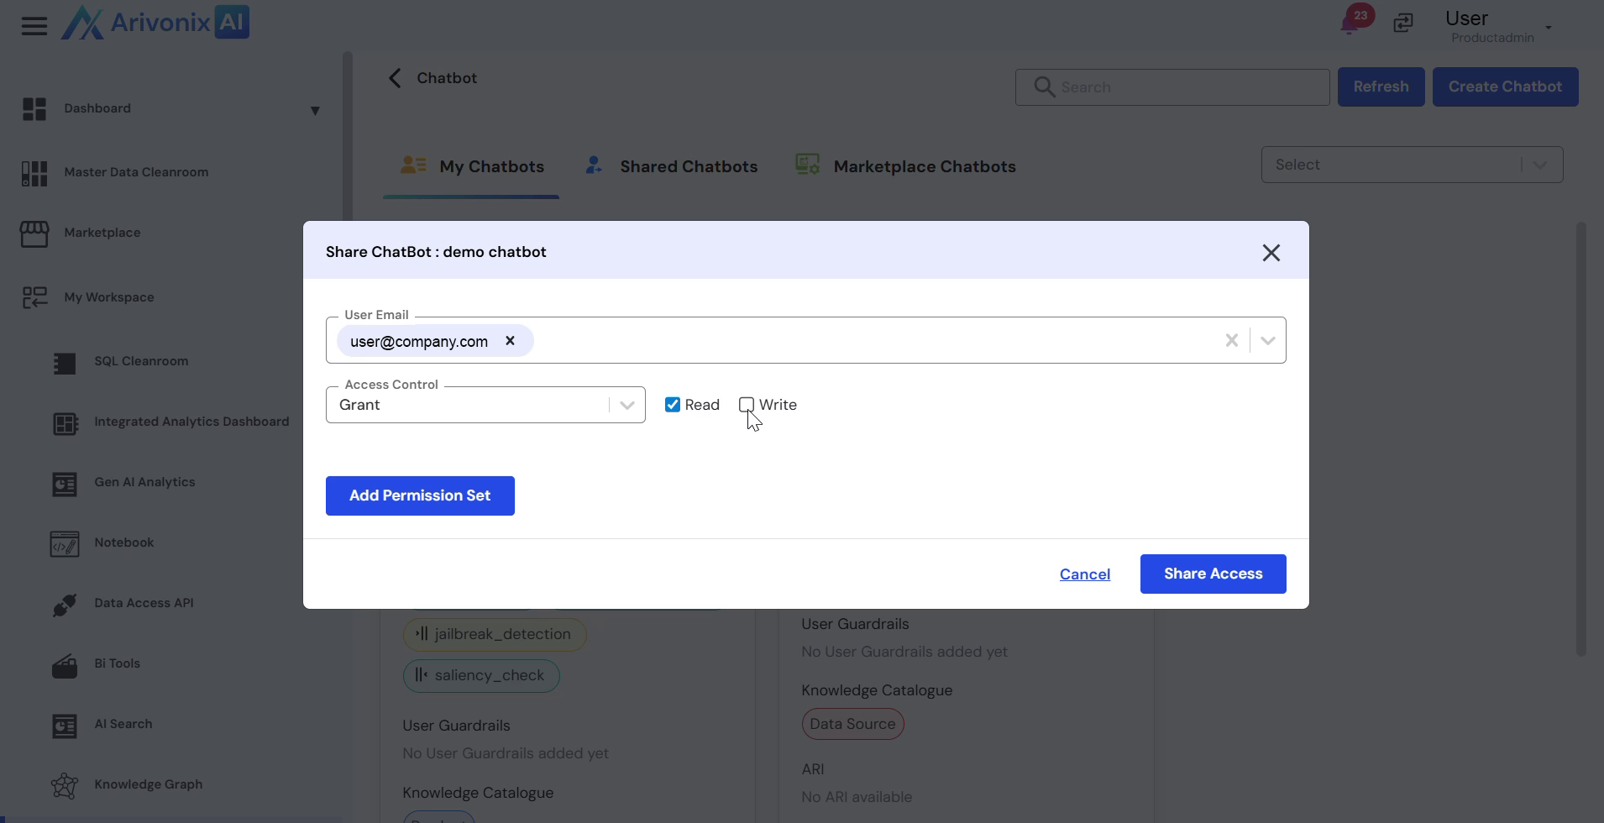Click the notification bell icon
The image size is (1604, 823).
pyautogui.click(x=1350, y=23)
